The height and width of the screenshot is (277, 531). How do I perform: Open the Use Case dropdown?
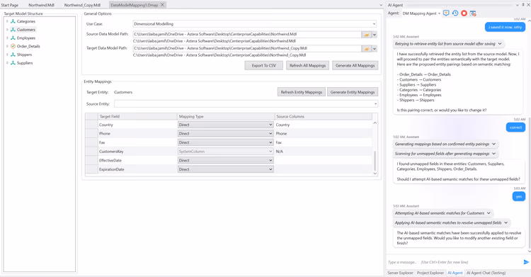pyautogui.click(x=374, y=24)
